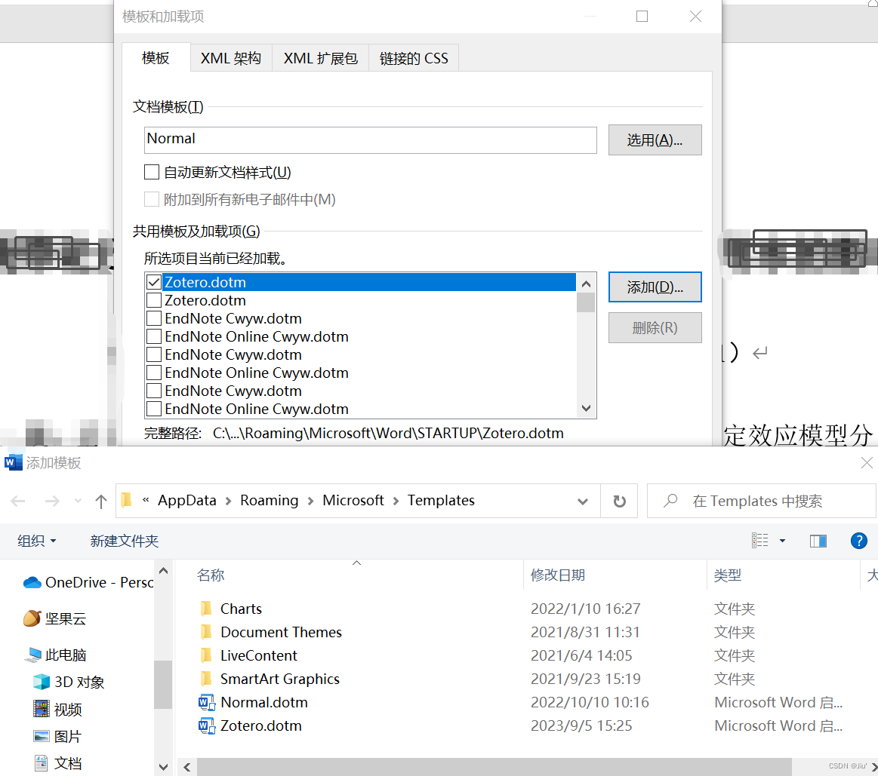Toggle 自动更新文档样式 checkbox
Viewport: 878px width, 776px height.
152,172
